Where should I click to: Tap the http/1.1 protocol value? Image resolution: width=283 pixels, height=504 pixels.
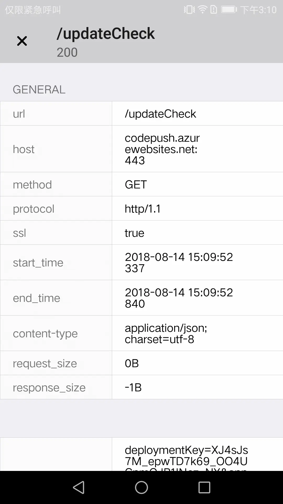pyautogui.click(x=143, y=209)
